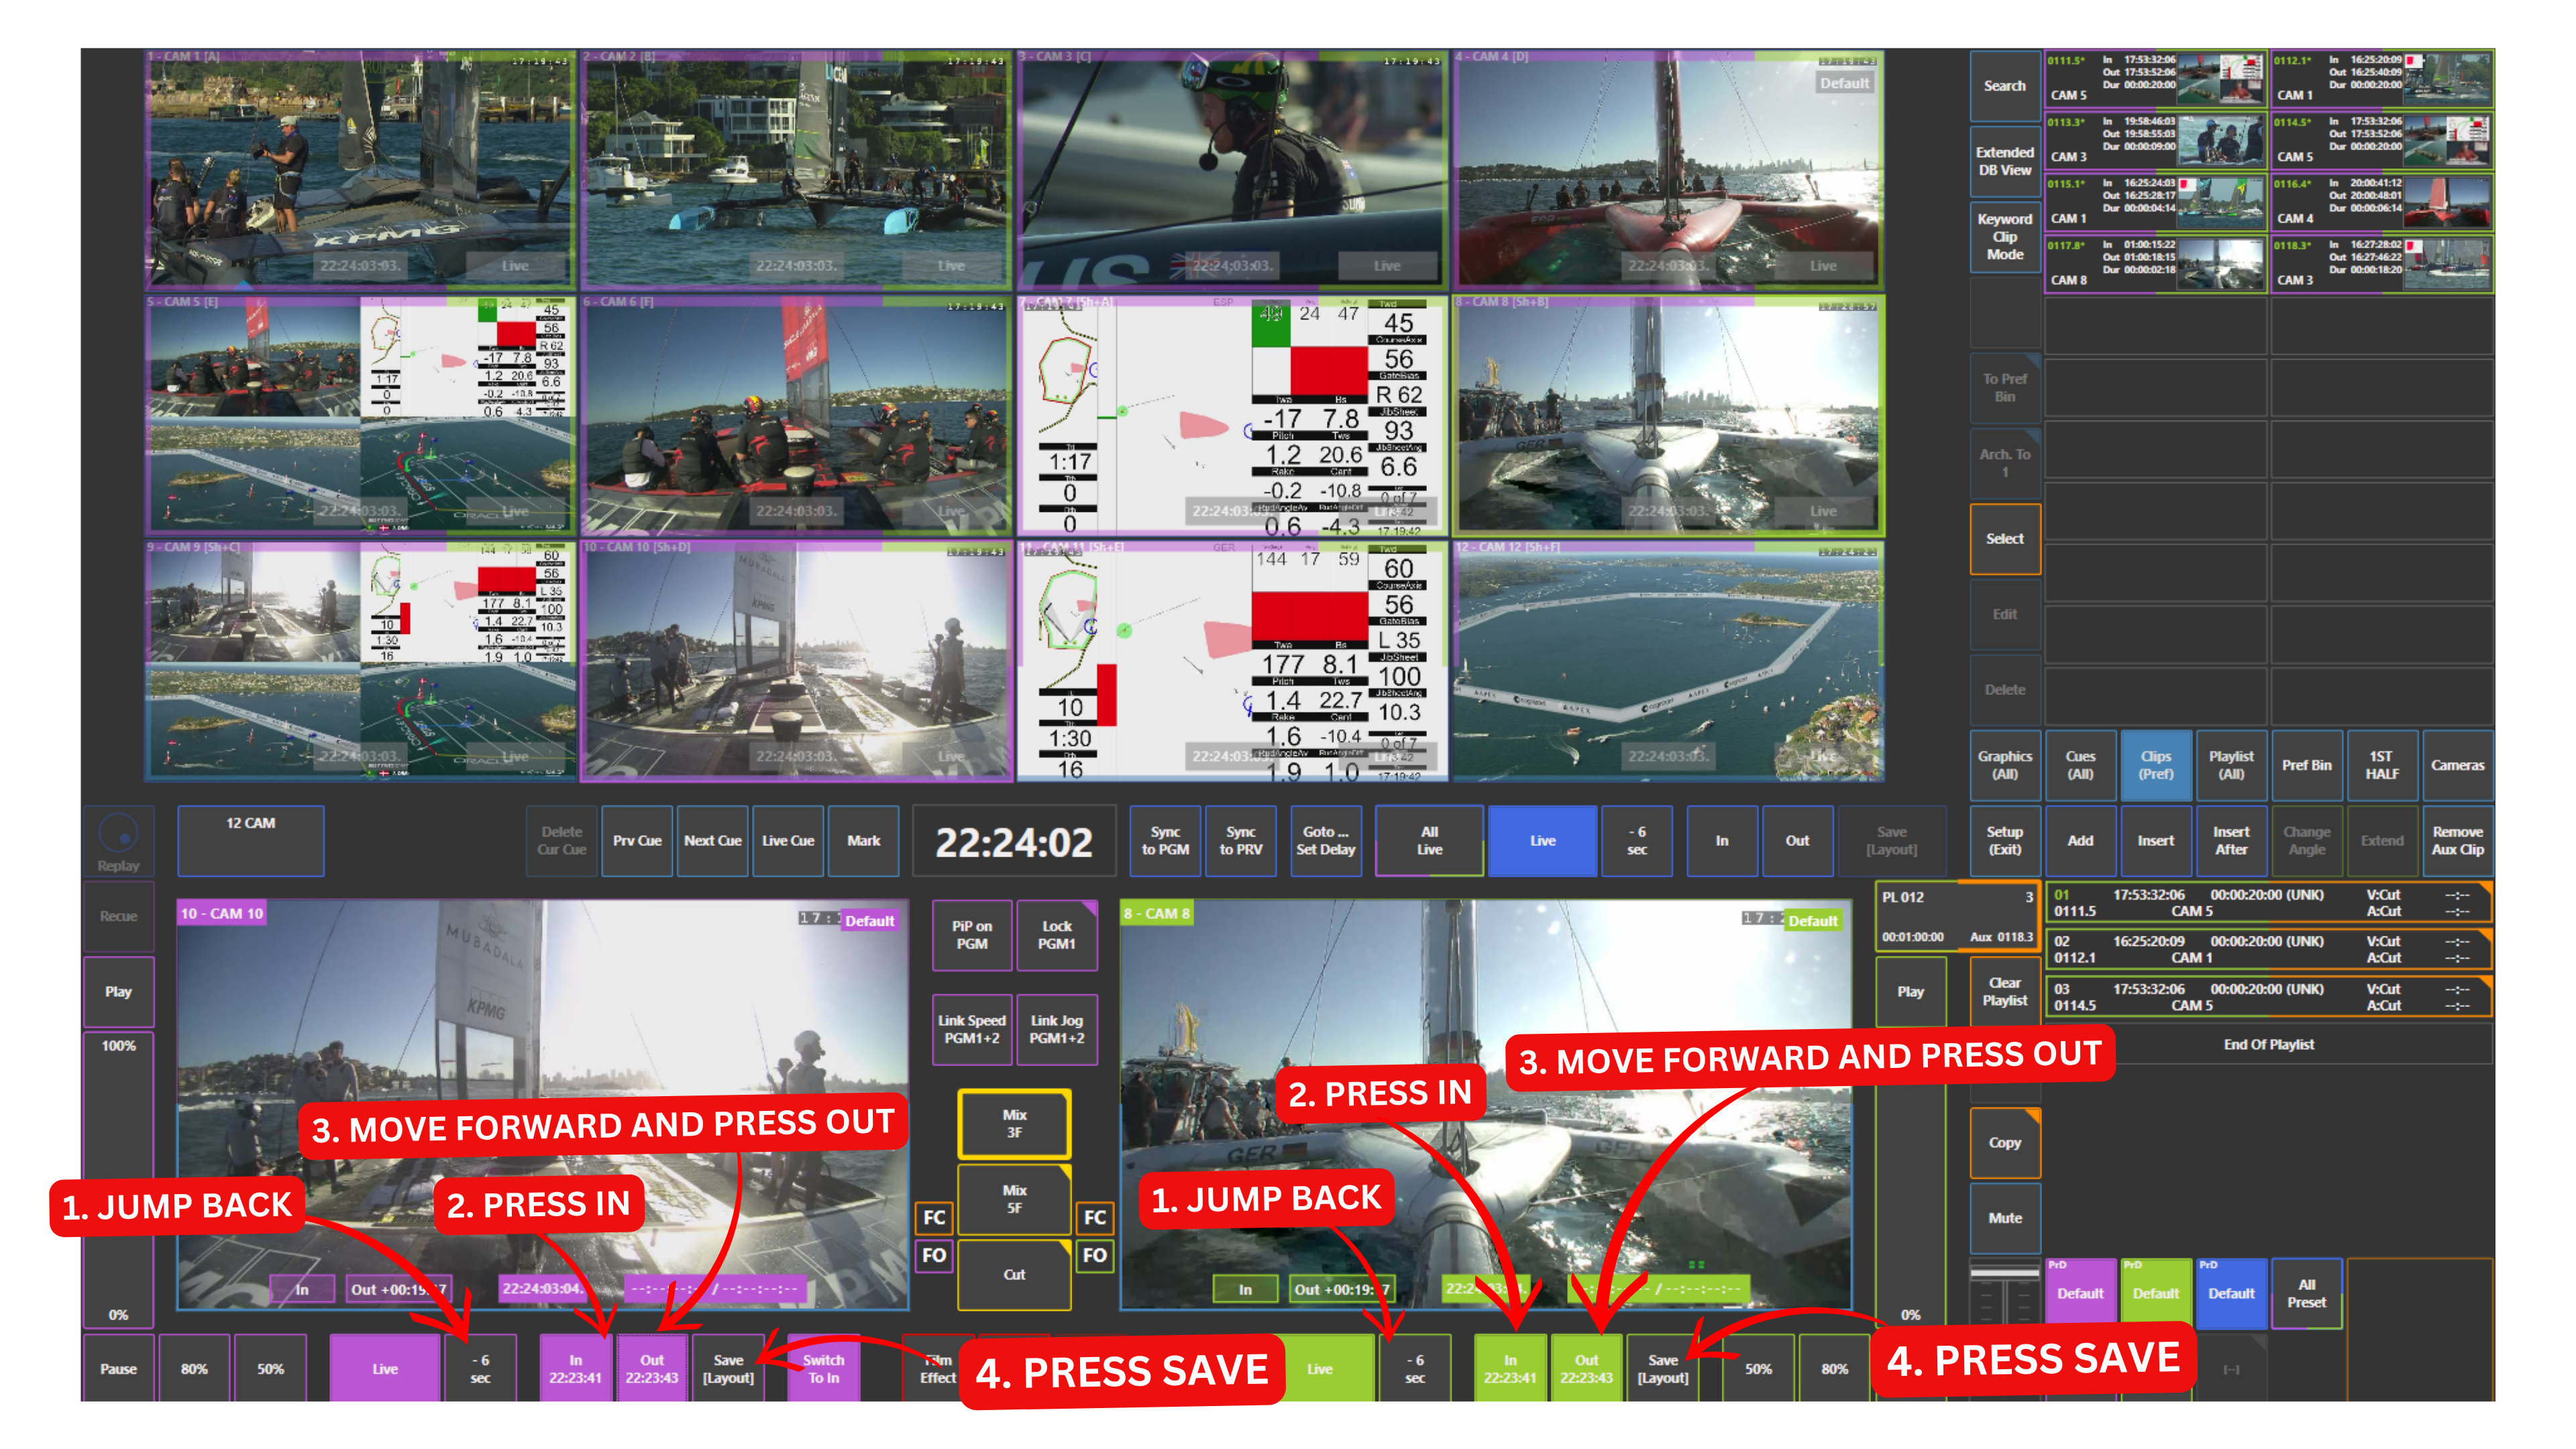Image resolution: width=2576 pixels, height=1449 pixels.
Task: Click the Recue button
Action: [118, 916]
